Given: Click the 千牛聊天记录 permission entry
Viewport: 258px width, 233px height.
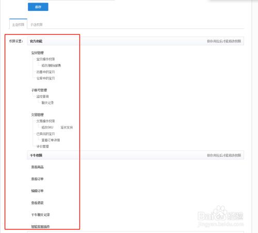Looking at the screenshot, I should click(x=40, y=214).
